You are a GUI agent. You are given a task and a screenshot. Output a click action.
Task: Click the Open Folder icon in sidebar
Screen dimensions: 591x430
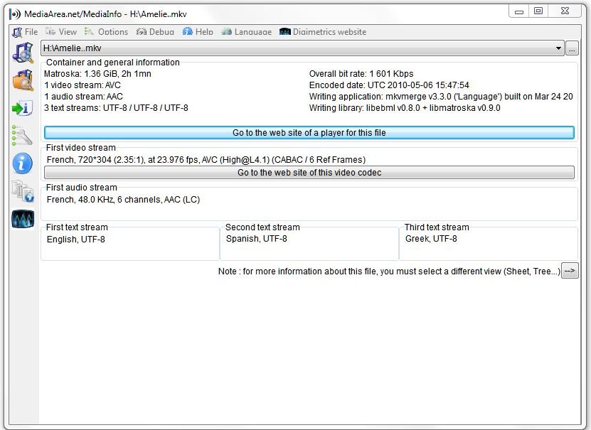tap(23, 80)
